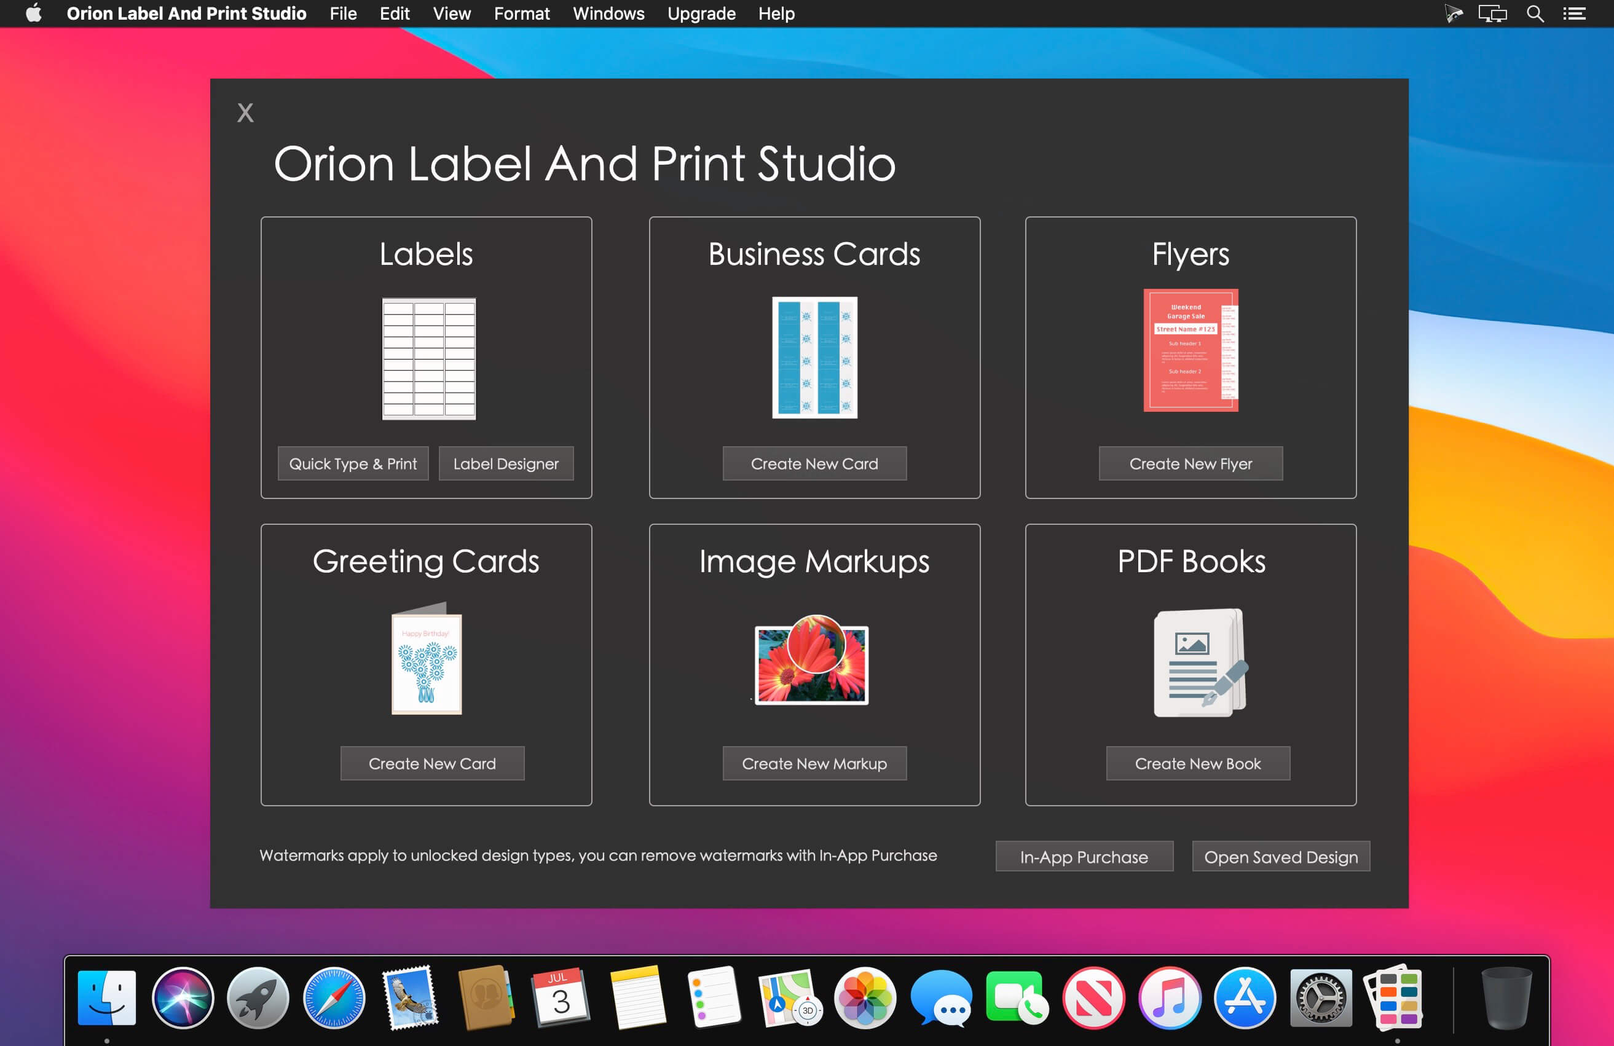This screenshot has width=1614, height=1046.
Task: Open News app in the dock
Action: pyautogui.click(x=1093, y=998)
